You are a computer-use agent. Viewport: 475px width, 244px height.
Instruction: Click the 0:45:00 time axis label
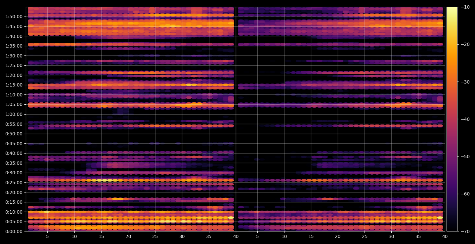coord(14,144)
